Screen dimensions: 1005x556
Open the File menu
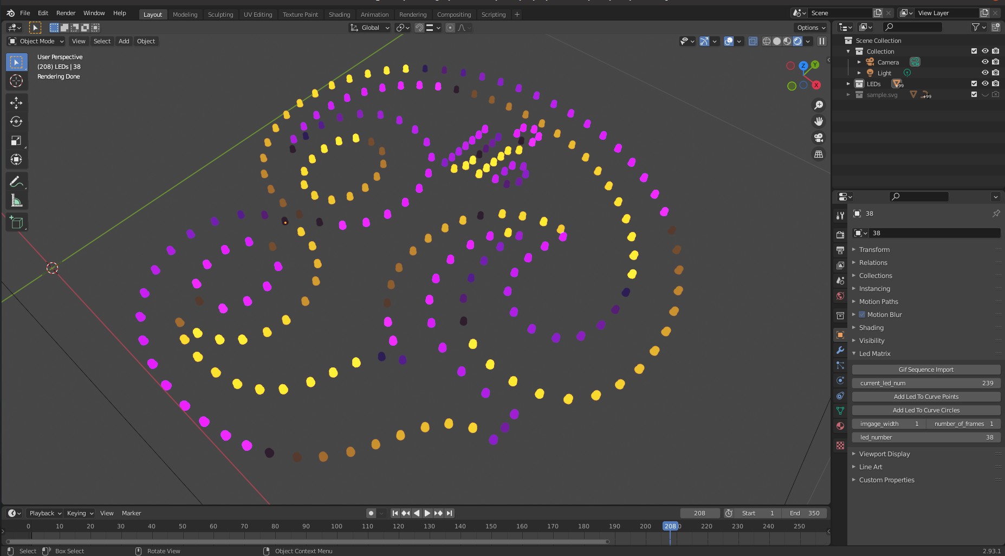click(25, 13)
